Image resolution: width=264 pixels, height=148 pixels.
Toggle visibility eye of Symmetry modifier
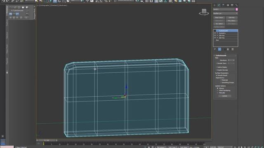[x=214, y=33]
